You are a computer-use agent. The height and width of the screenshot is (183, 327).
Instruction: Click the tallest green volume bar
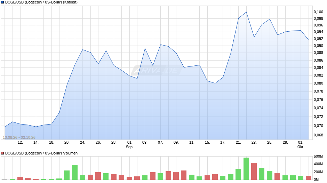point(246,169)
